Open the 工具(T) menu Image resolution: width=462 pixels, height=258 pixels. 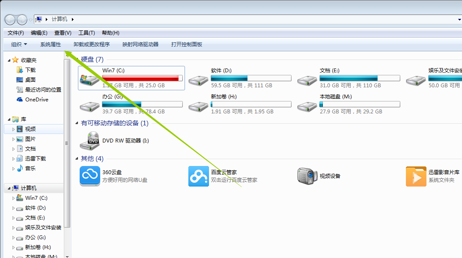click(x=86, y=33)
